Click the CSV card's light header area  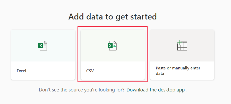(x=95, y=38)
